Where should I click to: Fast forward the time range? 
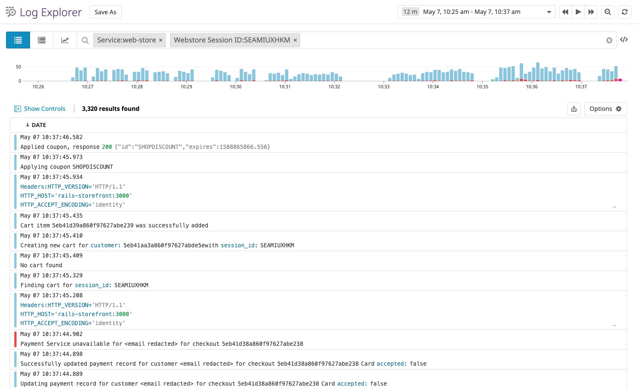pyautogui.click(x=591, y=12)
